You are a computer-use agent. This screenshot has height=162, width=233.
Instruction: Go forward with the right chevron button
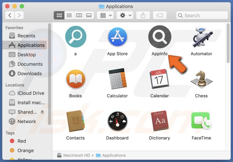point(19,15)
